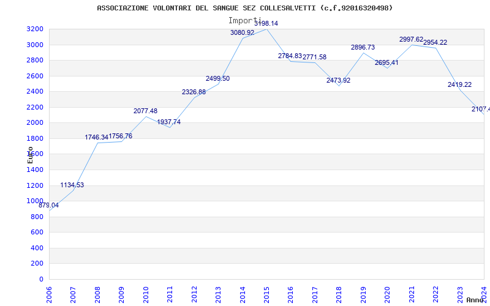This screenshot has height=306, width=490.
Task: Select y-axis label 200
Action: point(39,264)
